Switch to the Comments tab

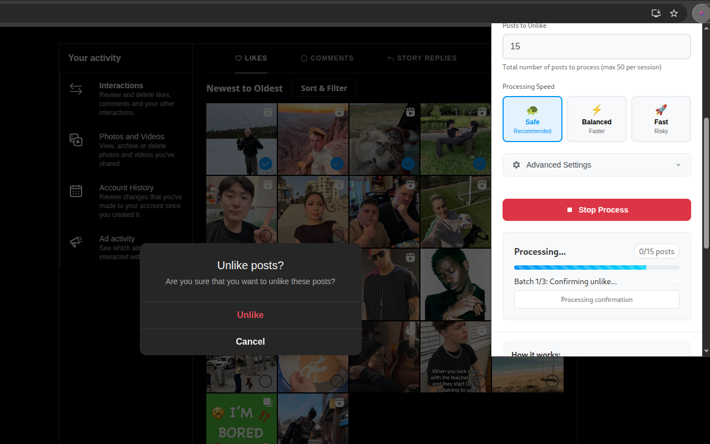327,58
